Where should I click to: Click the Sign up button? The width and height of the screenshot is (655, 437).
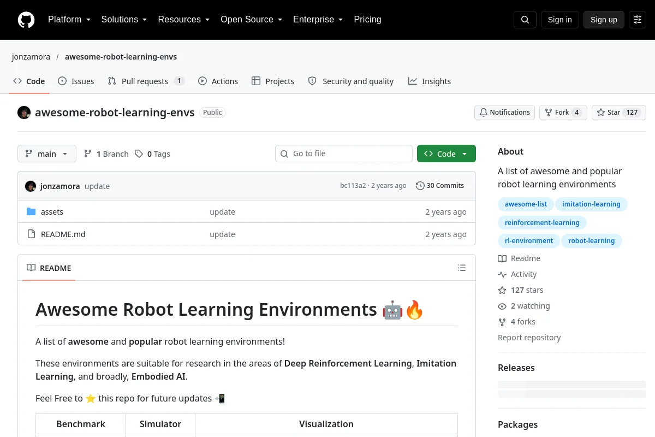(604, 20)
